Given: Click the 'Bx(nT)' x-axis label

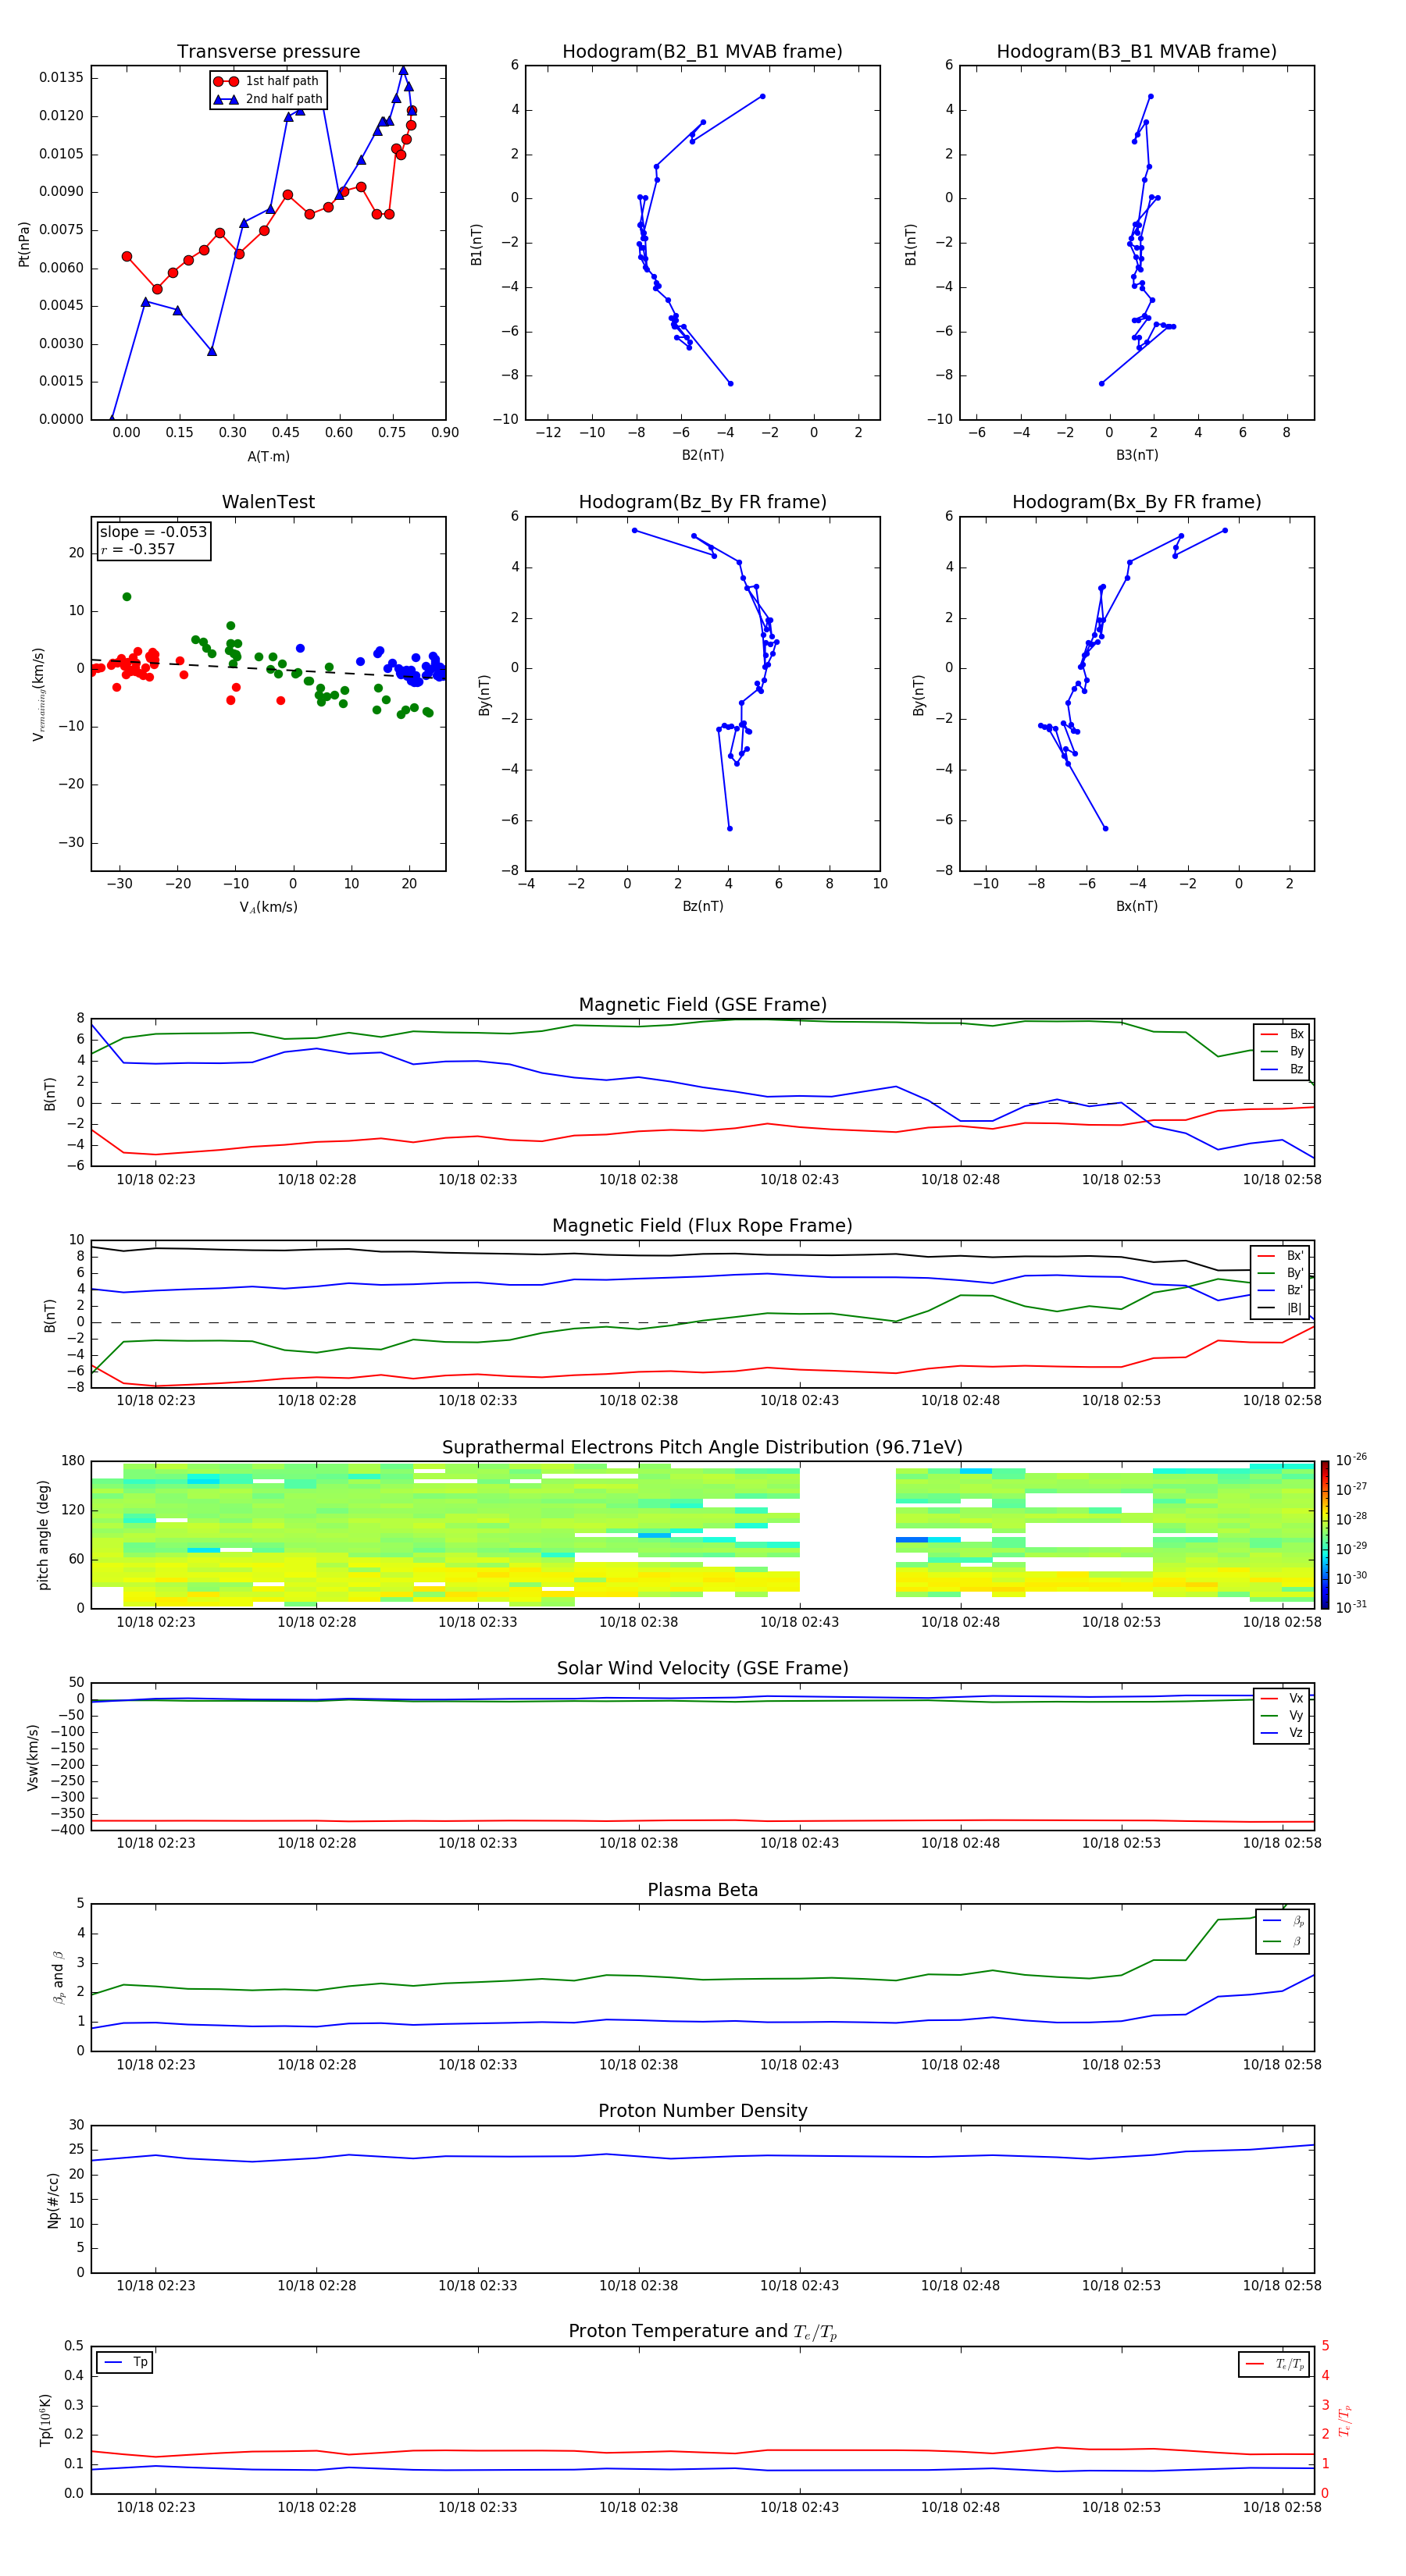Looking at the screenshot, I should tap(1137, 906).
